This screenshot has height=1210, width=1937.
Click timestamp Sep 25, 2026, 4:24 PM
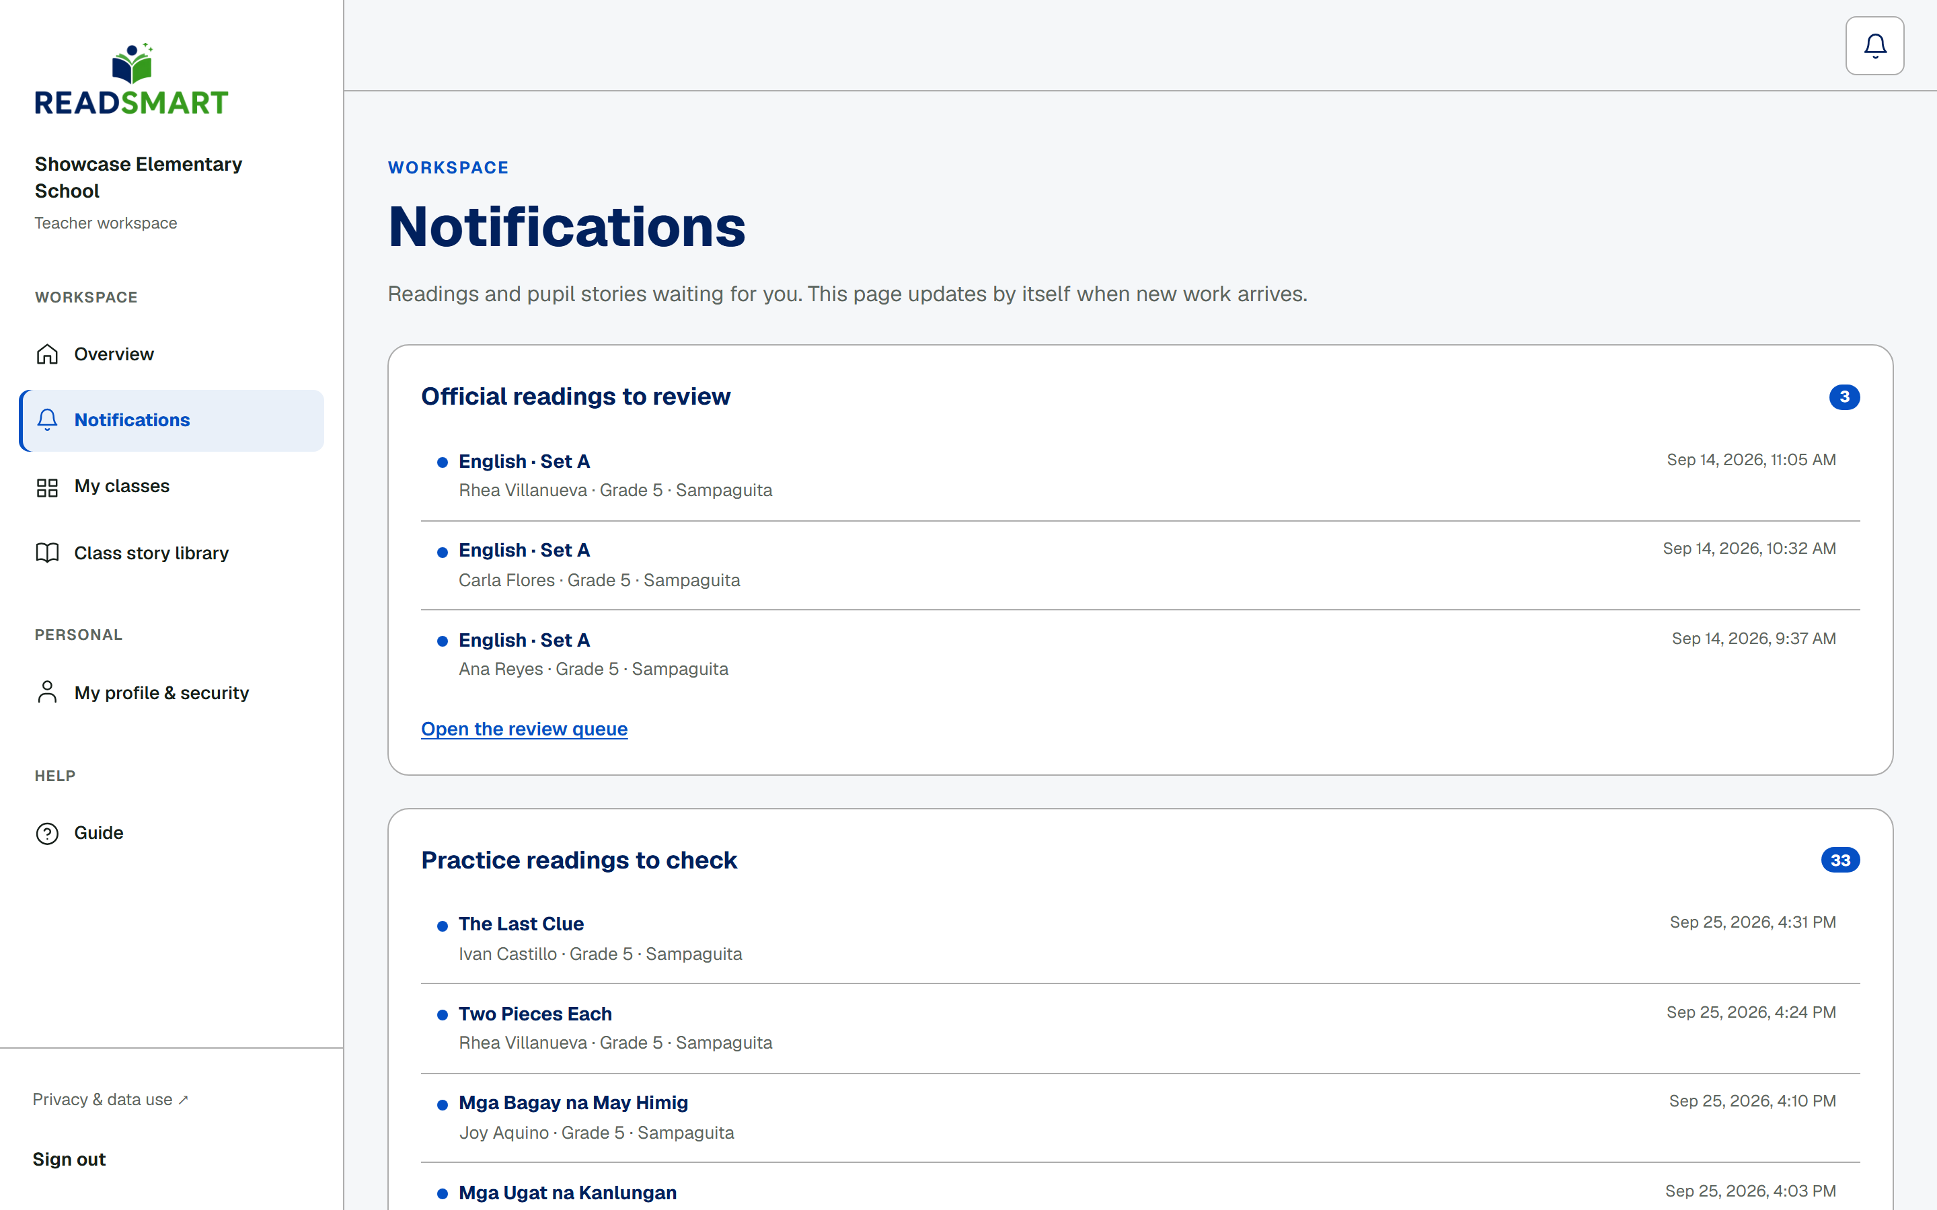tap(1751, 1012)
